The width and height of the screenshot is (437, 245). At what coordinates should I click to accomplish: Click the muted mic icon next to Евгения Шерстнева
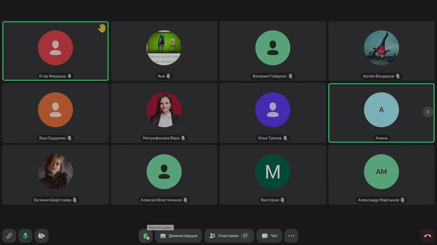(x=74, y=200)
